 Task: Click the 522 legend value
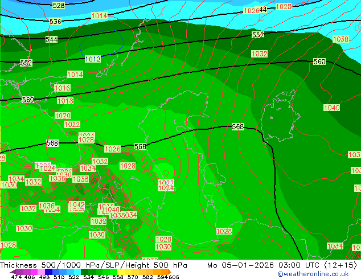[73, 277]
